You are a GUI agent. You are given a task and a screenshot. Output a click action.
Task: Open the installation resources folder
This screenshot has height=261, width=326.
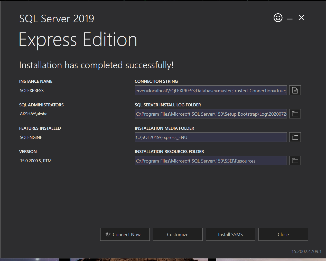point(295,161)
